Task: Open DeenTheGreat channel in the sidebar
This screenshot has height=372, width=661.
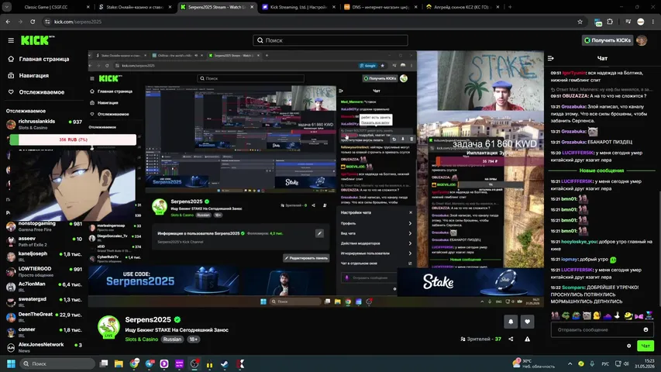Action: [44, 317]
